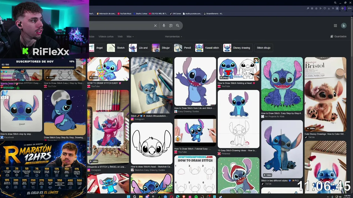Start a voice search with the microphone
This screenshot has width=353, height=198.
[164, 26]
